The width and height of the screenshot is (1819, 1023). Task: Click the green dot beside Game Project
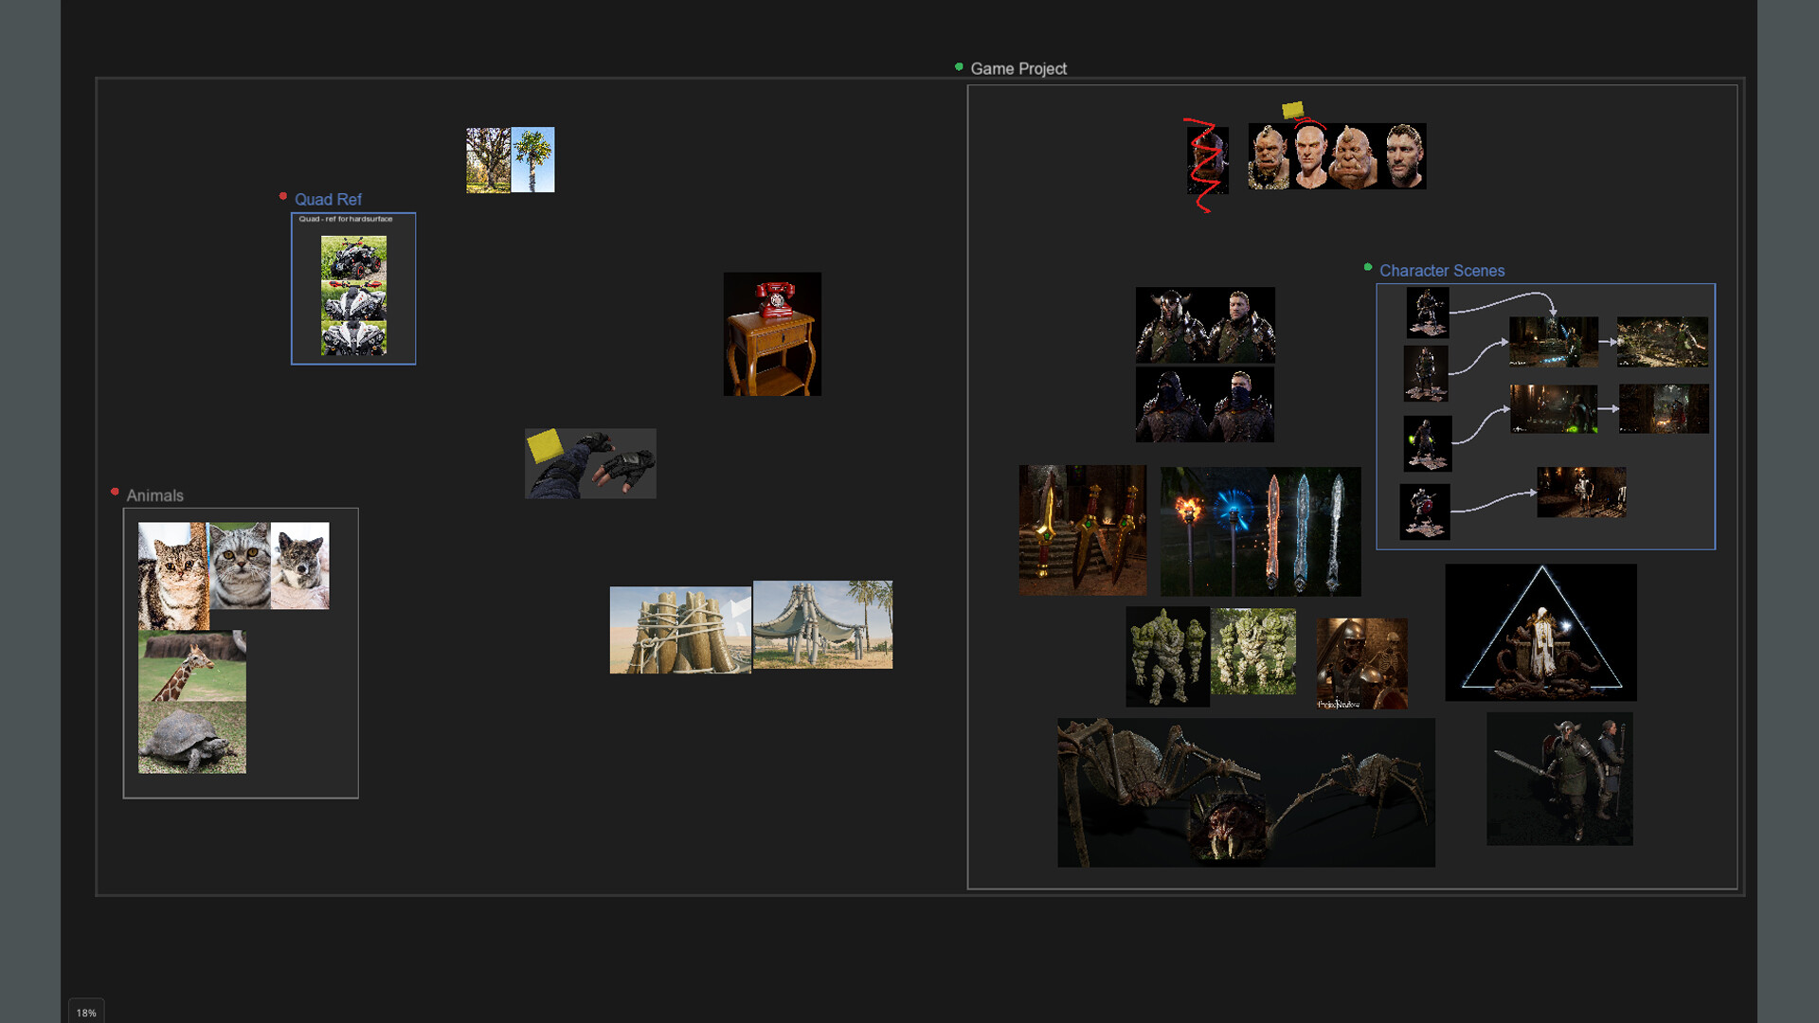coord(959,66)
